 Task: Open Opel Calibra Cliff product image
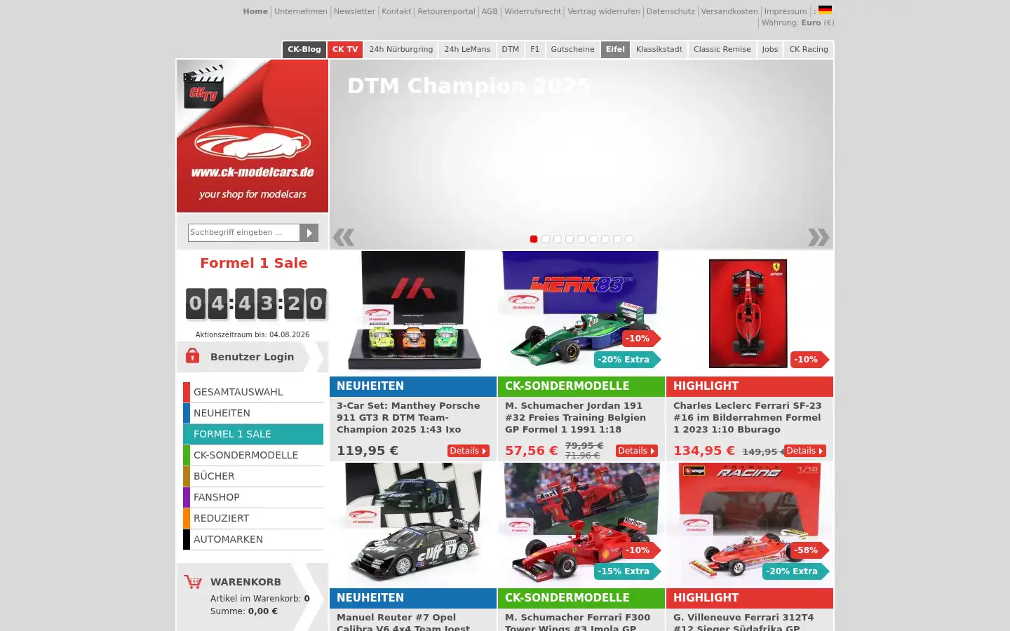point(413,524)
